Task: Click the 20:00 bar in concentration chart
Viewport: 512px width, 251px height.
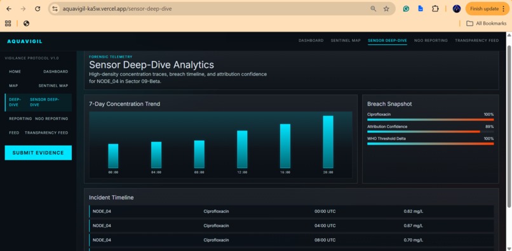Action: (328, 142)
